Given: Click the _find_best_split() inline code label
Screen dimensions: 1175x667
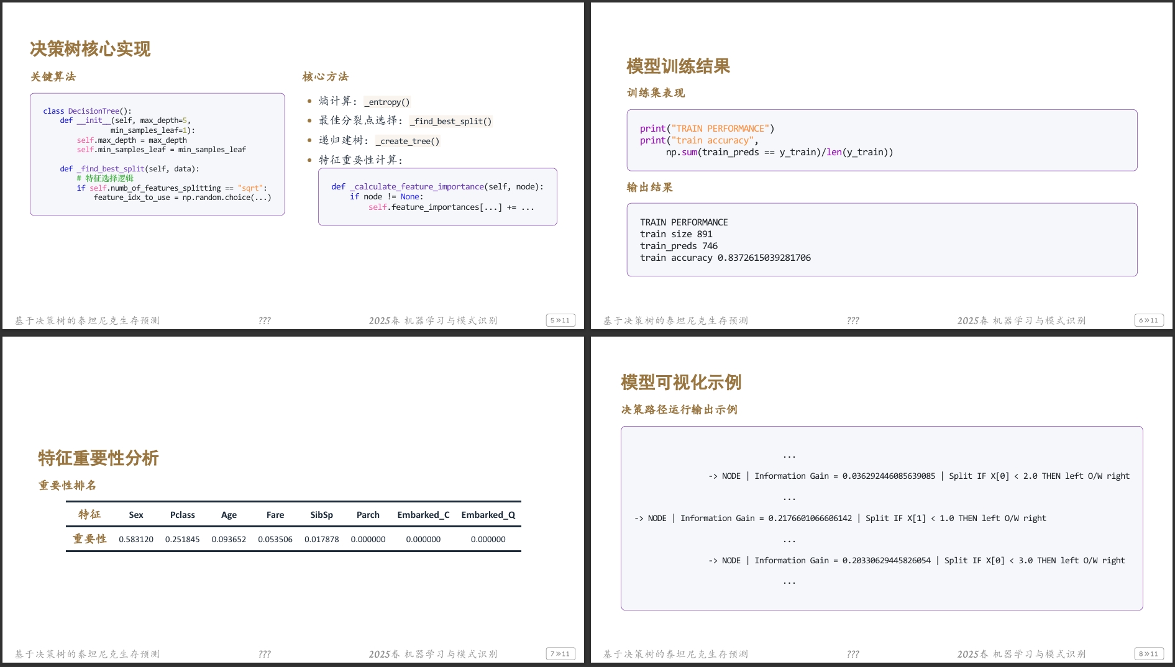Looking at the screenshot, I should (452, 122).
